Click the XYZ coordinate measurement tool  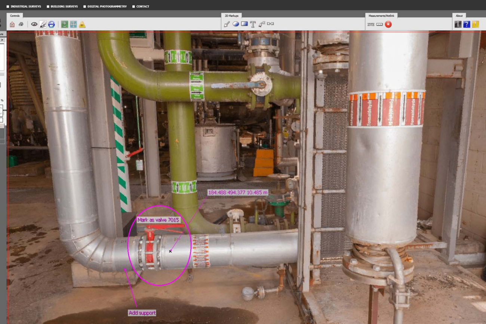[x=370, y=25]
